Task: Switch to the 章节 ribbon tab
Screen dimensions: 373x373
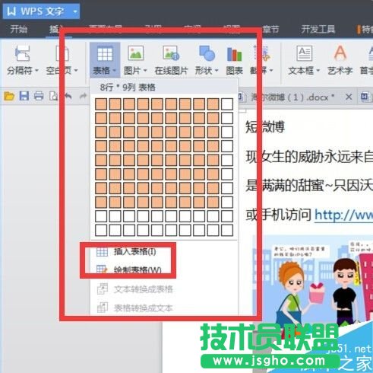Action: [270, 29]
